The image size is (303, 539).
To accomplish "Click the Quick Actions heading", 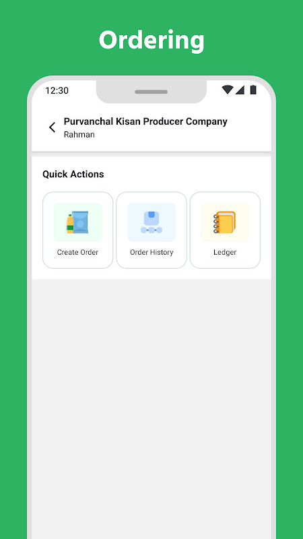I will 73,175.
